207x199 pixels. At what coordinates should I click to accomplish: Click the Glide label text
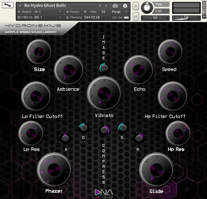pyautogui.click(x=156, y=191)
